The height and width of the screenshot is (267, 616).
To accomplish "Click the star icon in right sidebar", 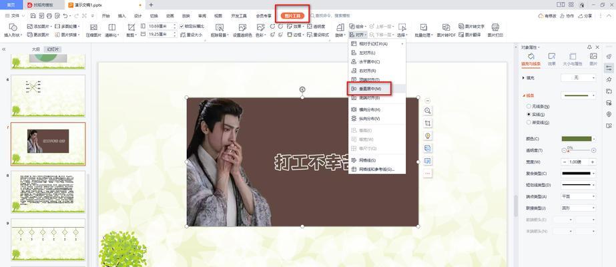I will point(609,79).
